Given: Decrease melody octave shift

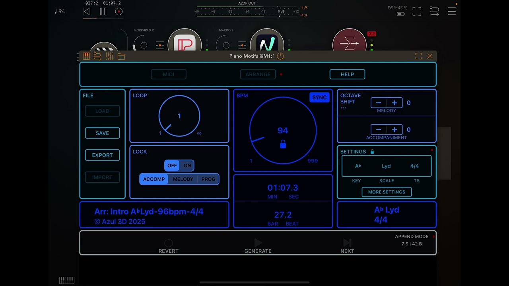Looking at the screenshot, I should click(379, 103).
